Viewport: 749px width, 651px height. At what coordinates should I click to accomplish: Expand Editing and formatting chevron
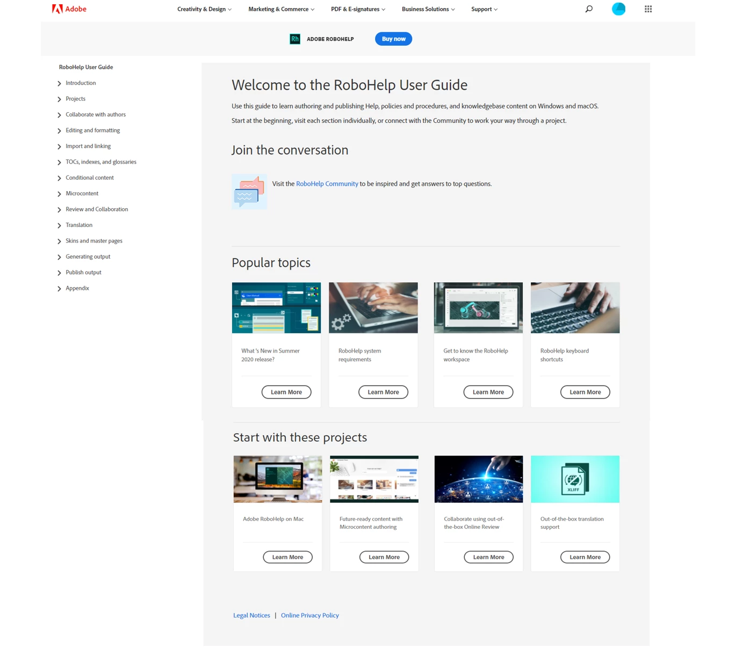pos(59,130)
